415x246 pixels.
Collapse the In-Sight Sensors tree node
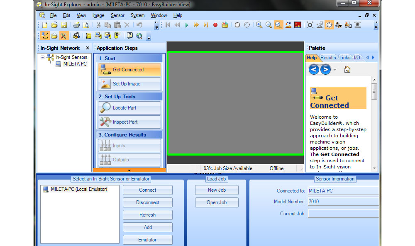[42, 57]
